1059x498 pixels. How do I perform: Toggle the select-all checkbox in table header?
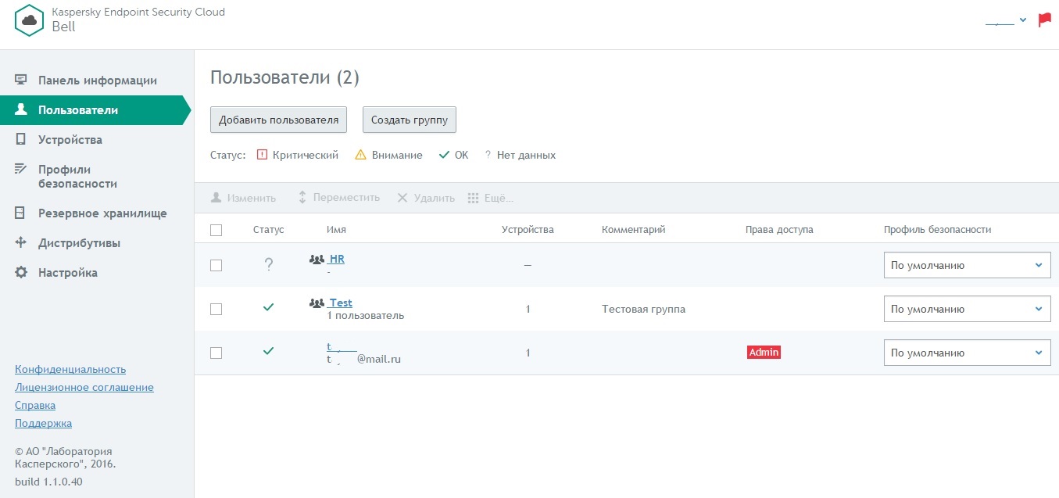(216, 230)
